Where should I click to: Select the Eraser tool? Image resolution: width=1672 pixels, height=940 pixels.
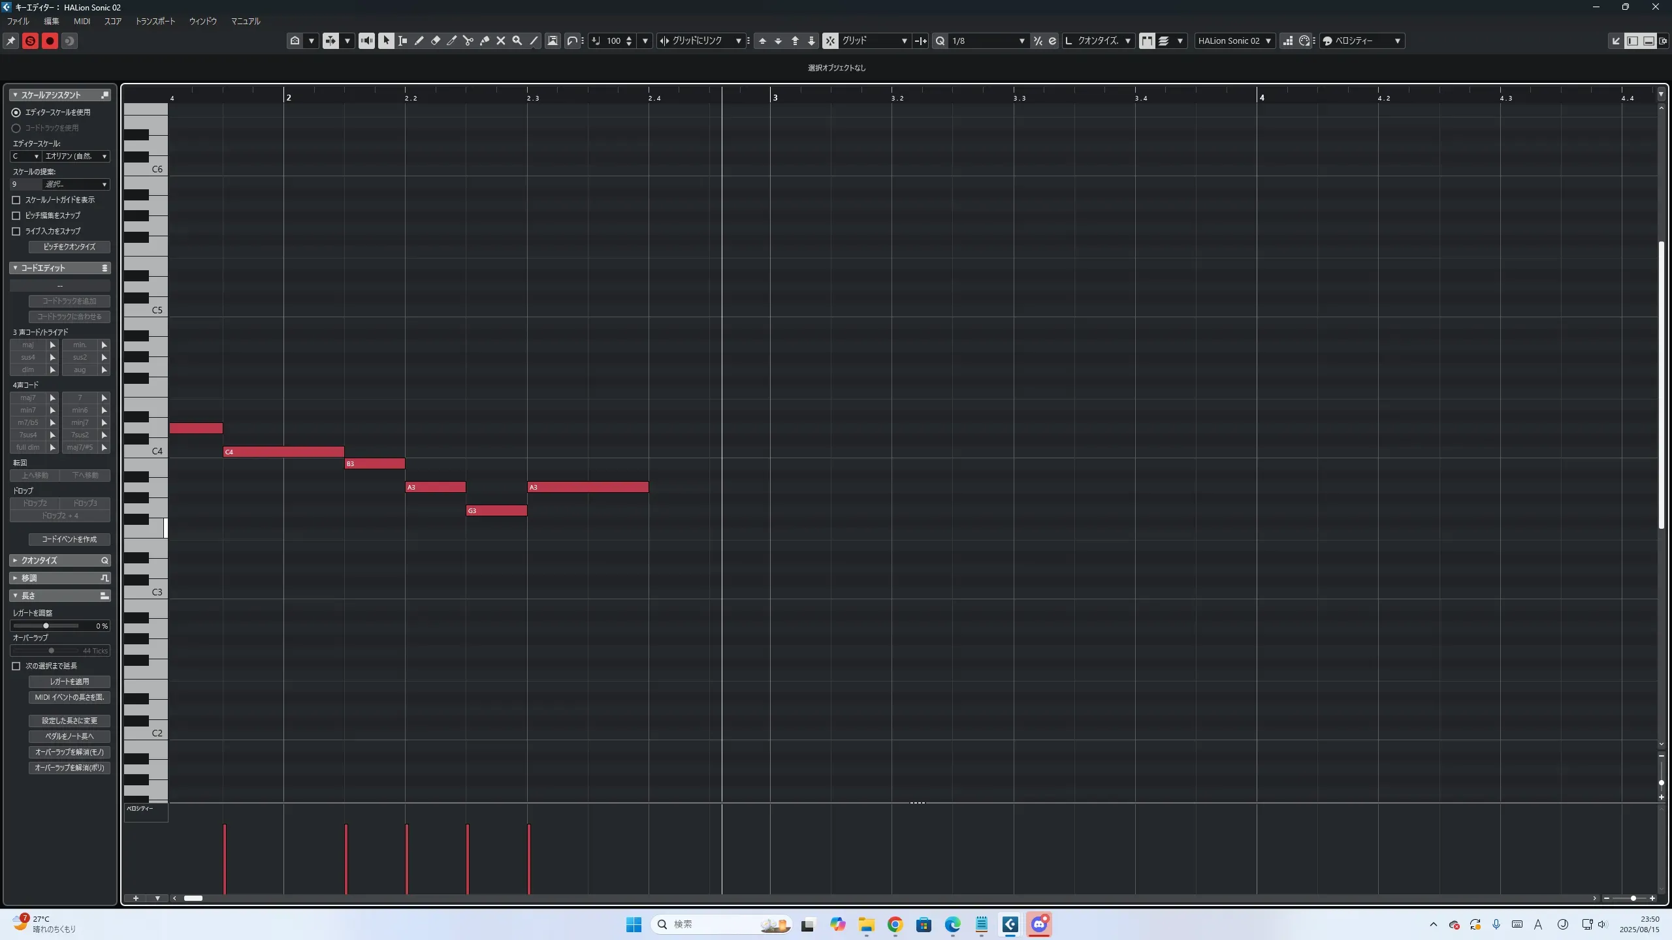click(x=436, y=40)
